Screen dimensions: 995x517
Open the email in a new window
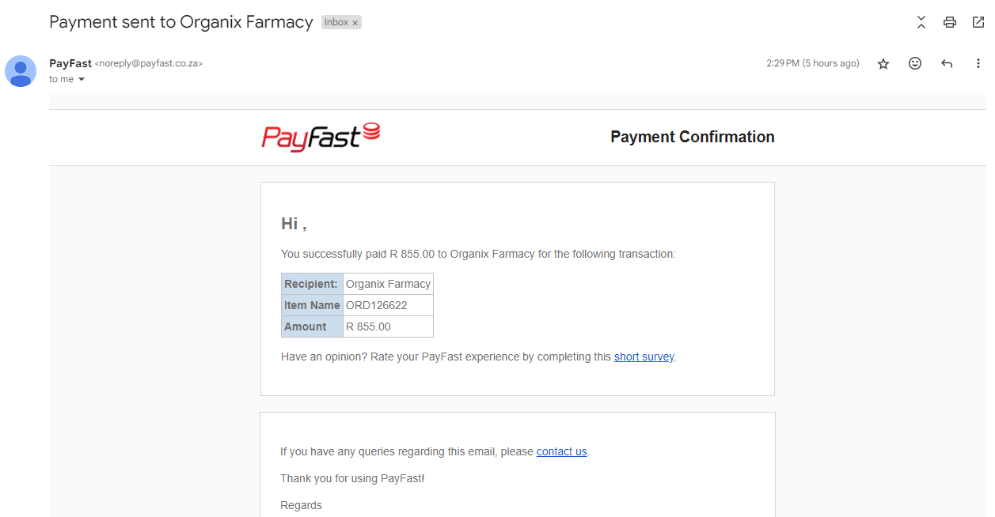(x=978, y=22)
